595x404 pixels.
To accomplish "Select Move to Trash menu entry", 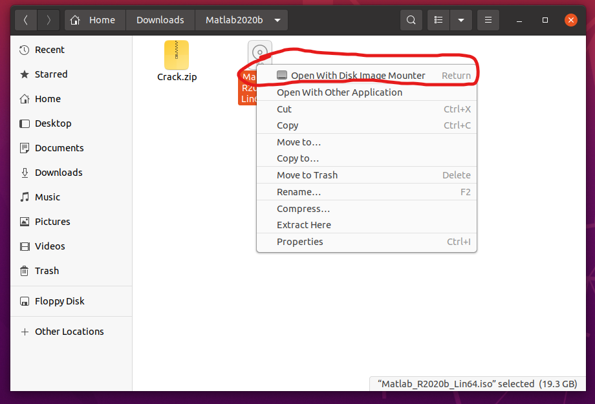I will pyautogui.click(x=367, y=175).
